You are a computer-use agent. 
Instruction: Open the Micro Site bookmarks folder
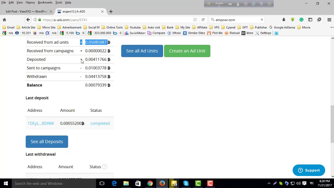coord(46,27)
